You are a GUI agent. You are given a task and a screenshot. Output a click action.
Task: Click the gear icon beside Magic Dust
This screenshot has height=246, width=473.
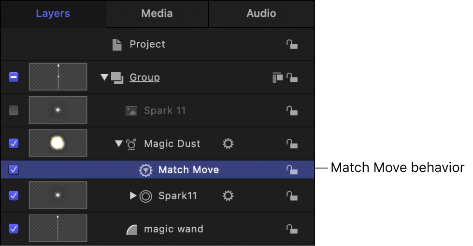click(228, 143)
